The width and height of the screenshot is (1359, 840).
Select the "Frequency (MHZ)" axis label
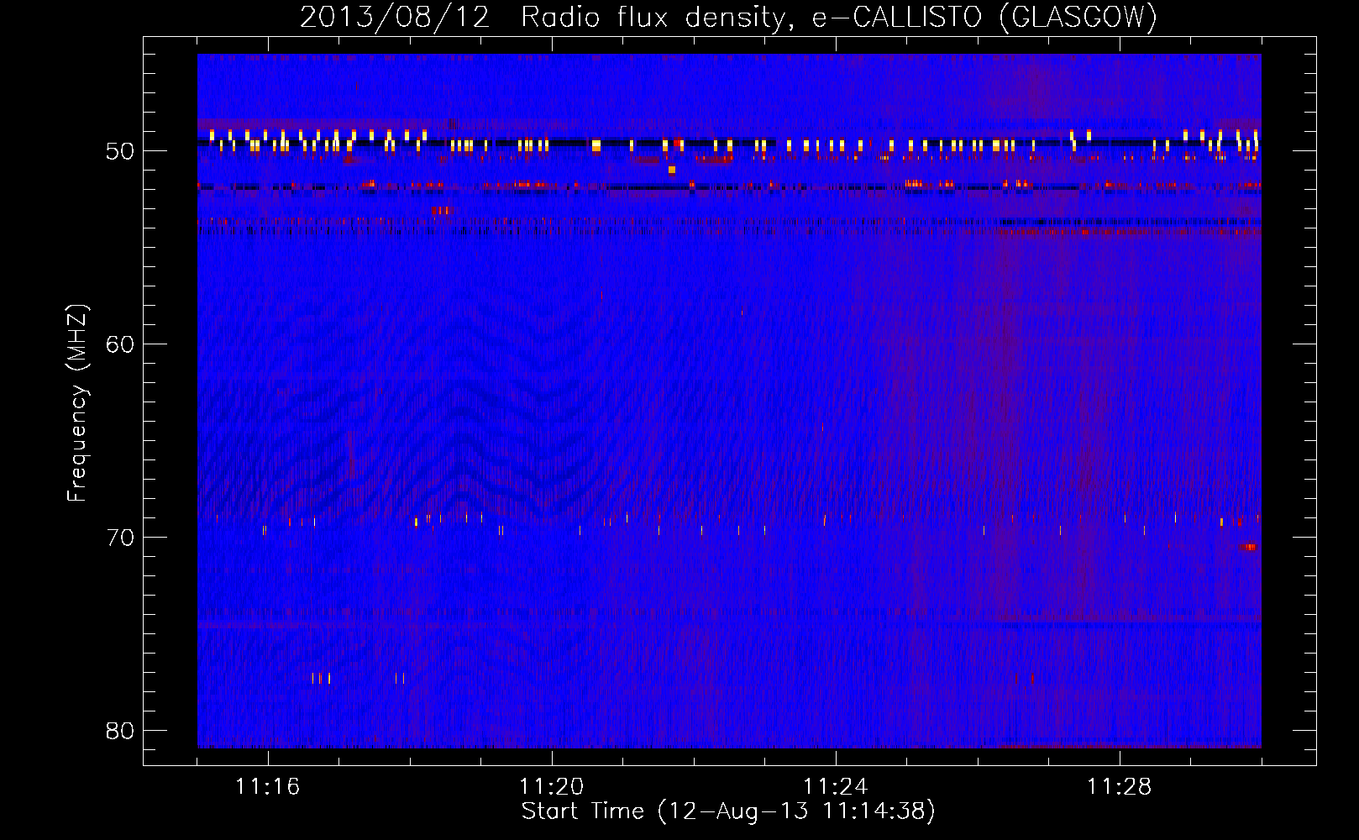77,403
